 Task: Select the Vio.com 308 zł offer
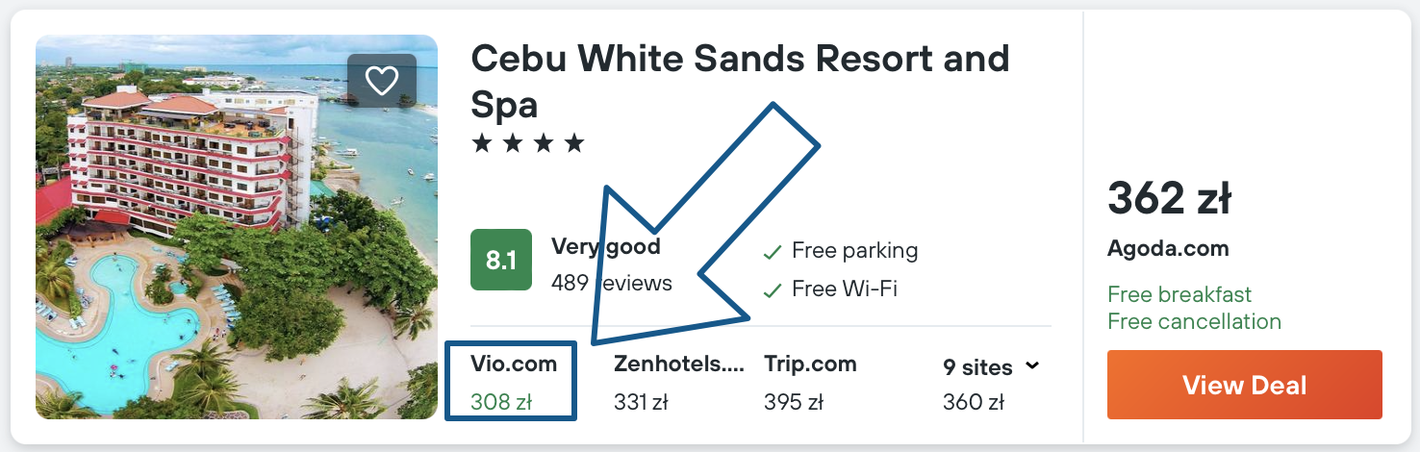tap(513, 382)
